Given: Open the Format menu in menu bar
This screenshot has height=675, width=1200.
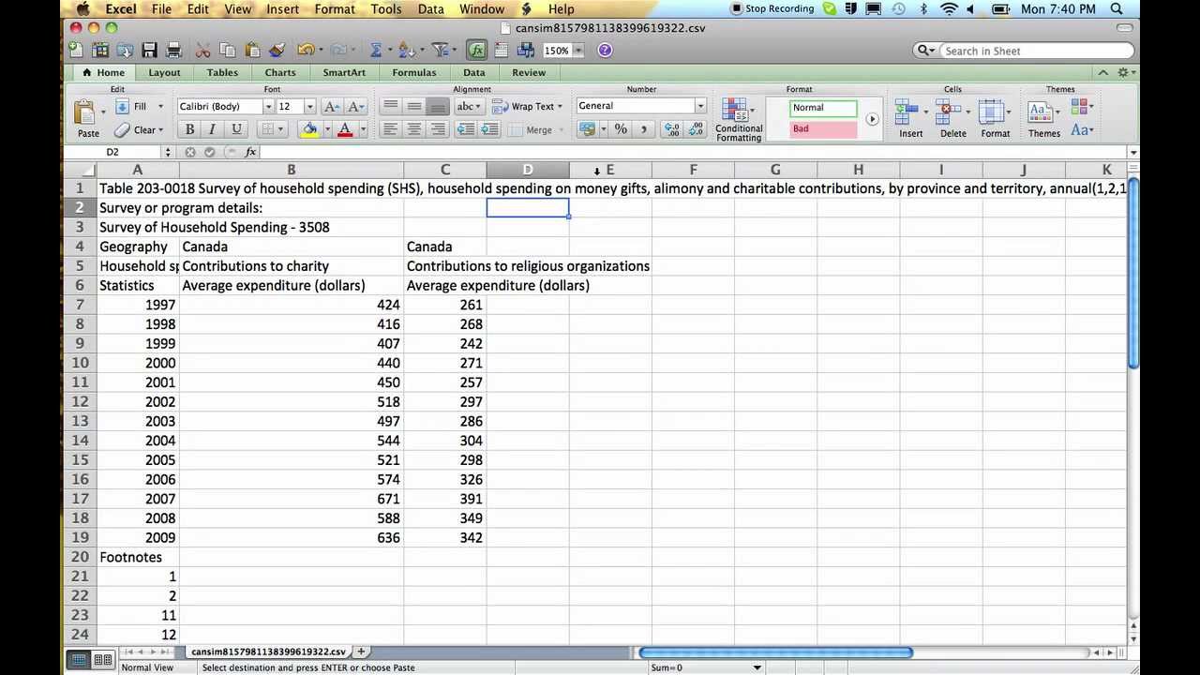Looking at the screenshot, I should coord(335,9).
